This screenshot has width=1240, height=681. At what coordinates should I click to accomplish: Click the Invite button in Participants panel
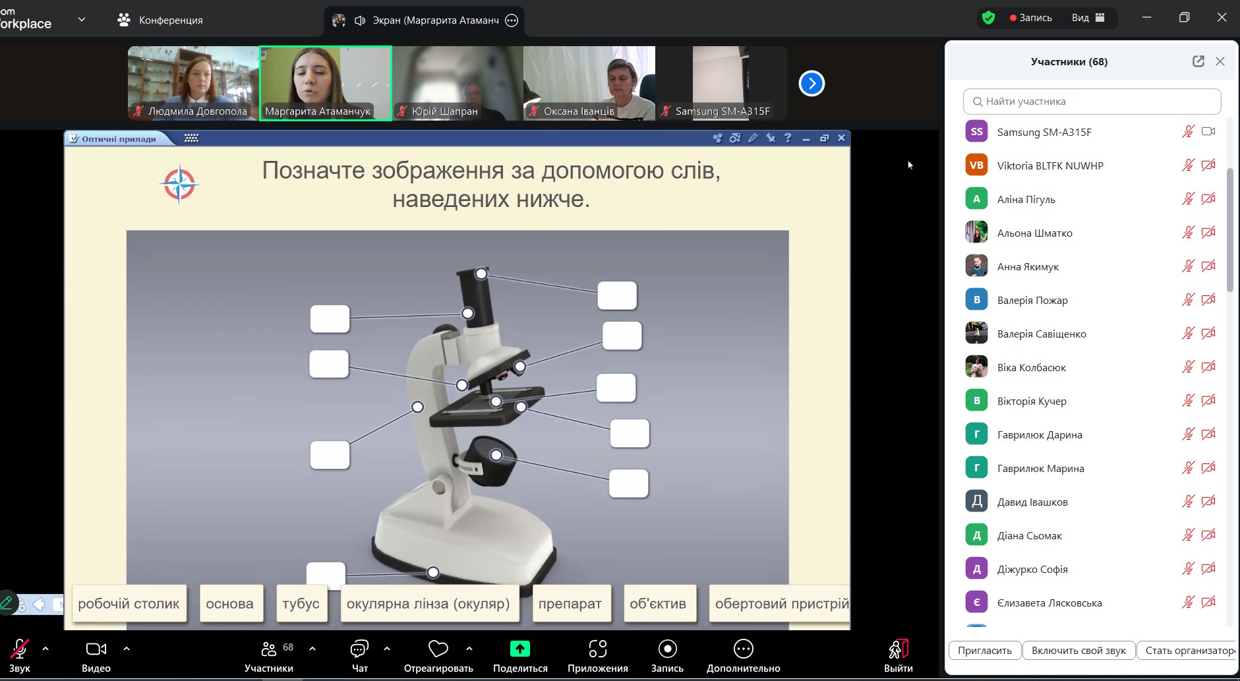(984, 650)
